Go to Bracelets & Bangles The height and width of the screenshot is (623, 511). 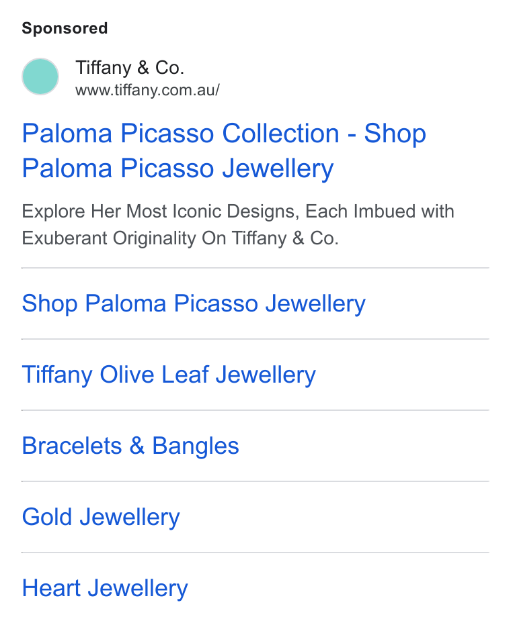pyautogui.click(x=130, y=446)
